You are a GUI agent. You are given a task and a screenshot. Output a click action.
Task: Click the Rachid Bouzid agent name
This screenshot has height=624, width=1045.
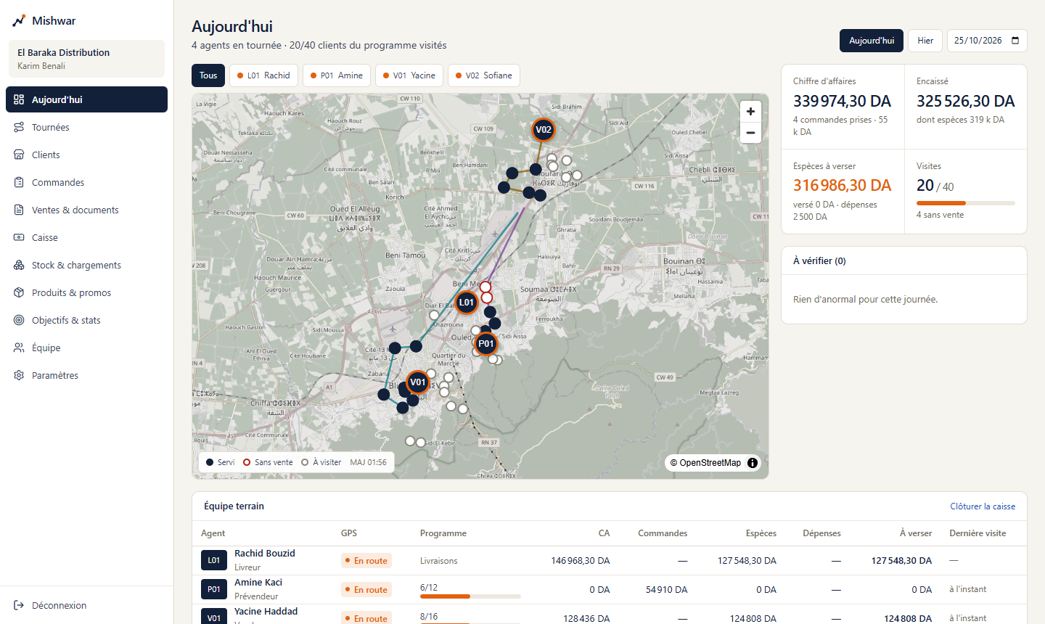[x=265, y=553]
